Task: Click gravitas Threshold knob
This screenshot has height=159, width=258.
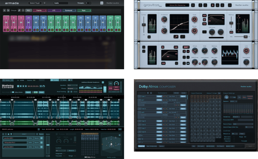Action: pyautogui.click(x=164, y=19)
